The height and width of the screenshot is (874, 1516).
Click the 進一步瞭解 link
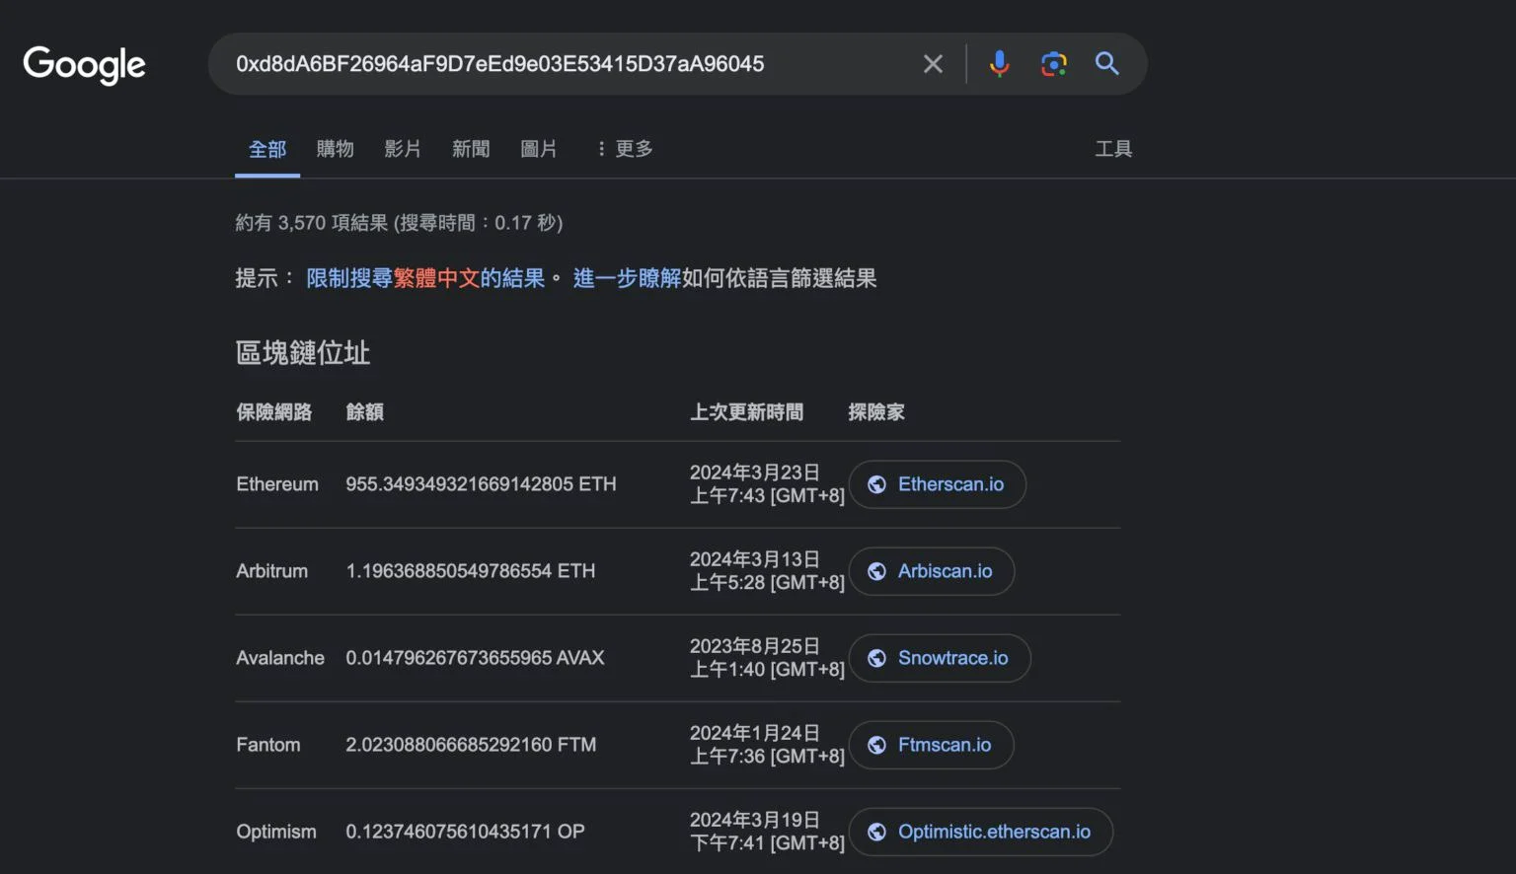(x=627, y=278)
